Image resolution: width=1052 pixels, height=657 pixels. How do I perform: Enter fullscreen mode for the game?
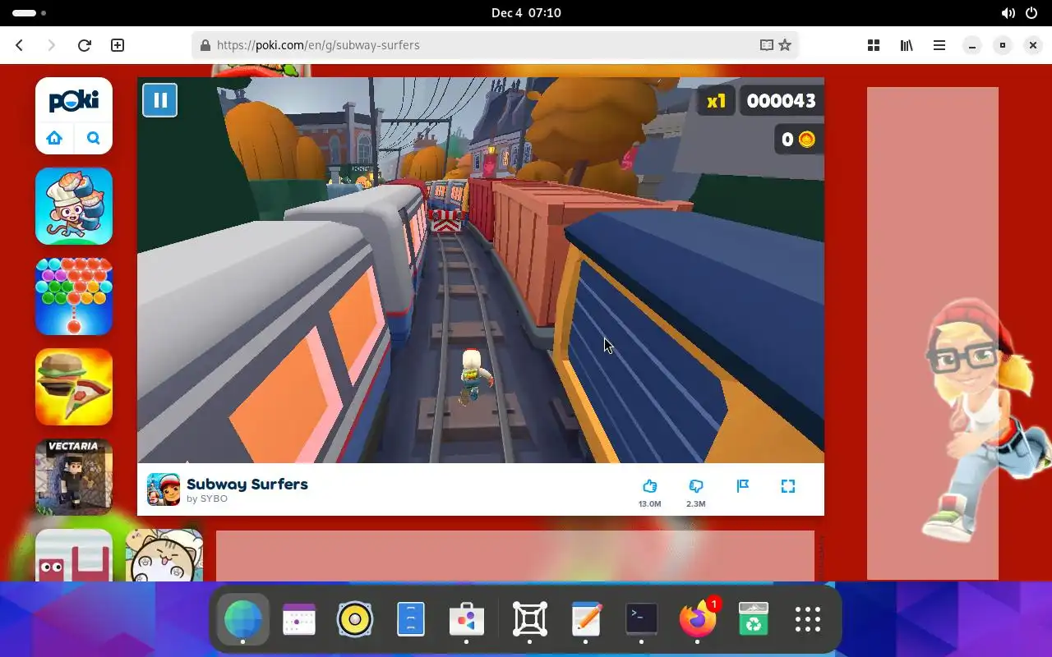point(788,486)
